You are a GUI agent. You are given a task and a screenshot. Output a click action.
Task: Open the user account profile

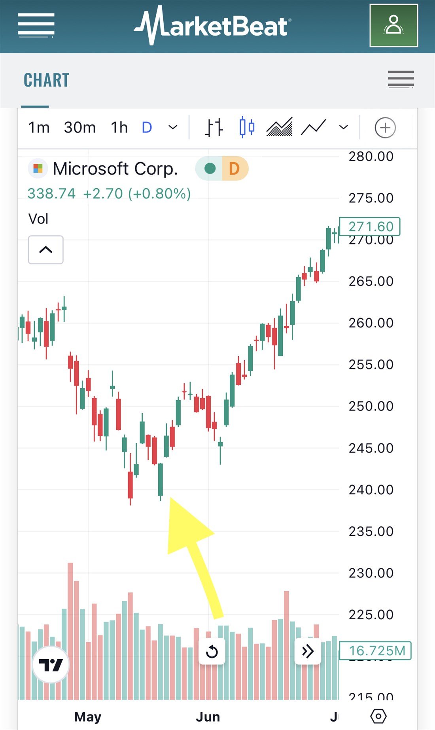393,26
